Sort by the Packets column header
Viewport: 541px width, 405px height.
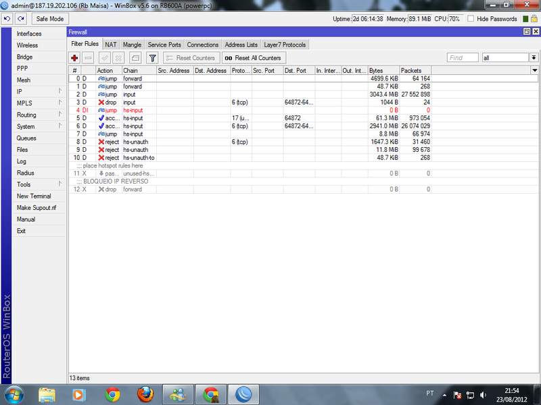coord(415,71)
